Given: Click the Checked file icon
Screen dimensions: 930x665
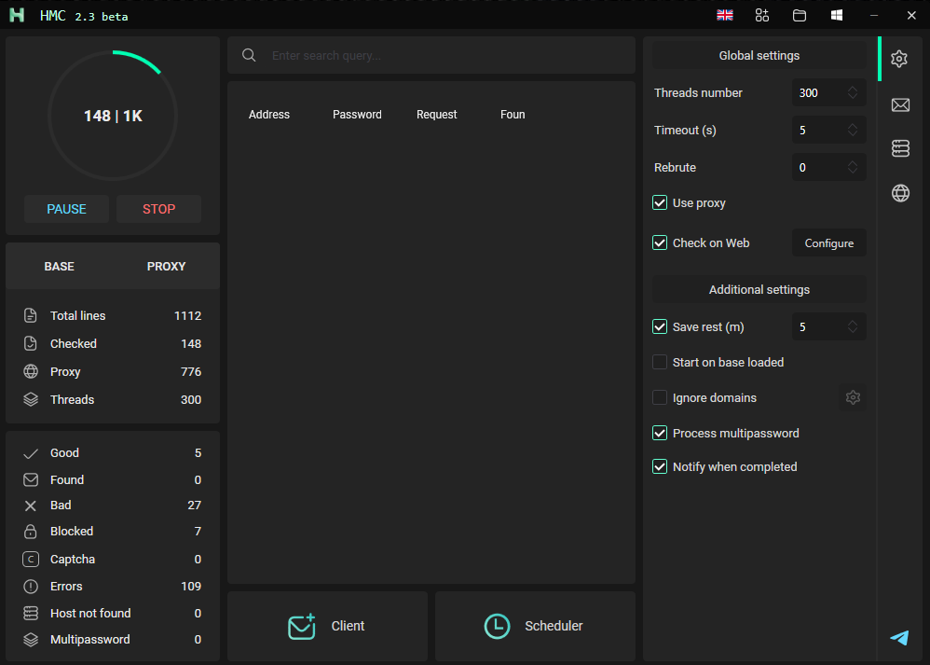Looking at the screenshot, I should 30,343.
